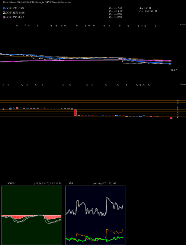Click the last red candlestick on the right
Image resolution: width=186 pixels, height=245 pixels.
tap(171, 118)
